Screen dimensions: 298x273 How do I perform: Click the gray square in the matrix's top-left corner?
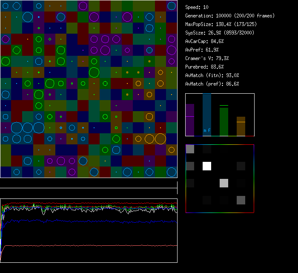coord(190,149)
